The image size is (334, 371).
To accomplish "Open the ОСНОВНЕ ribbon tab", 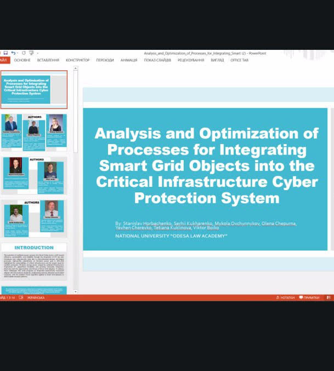I will coord(22,60).
